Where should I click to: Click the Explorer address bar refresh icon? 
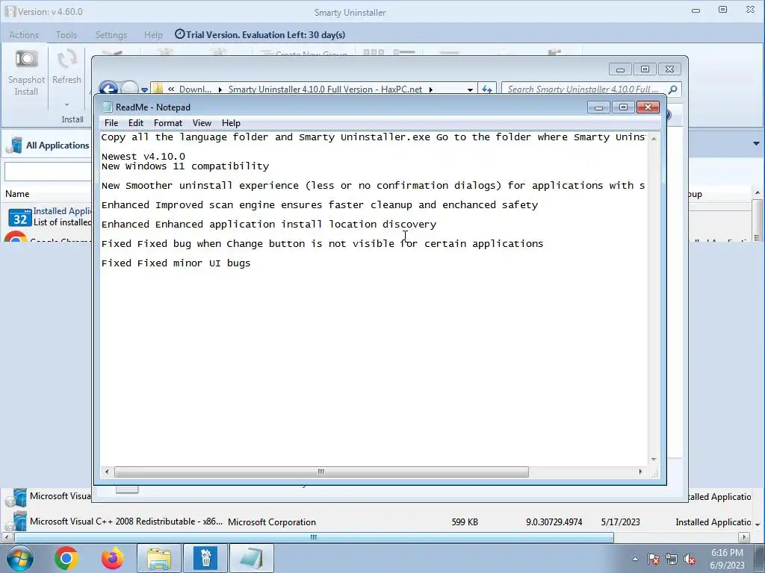(x=487, y=90)
